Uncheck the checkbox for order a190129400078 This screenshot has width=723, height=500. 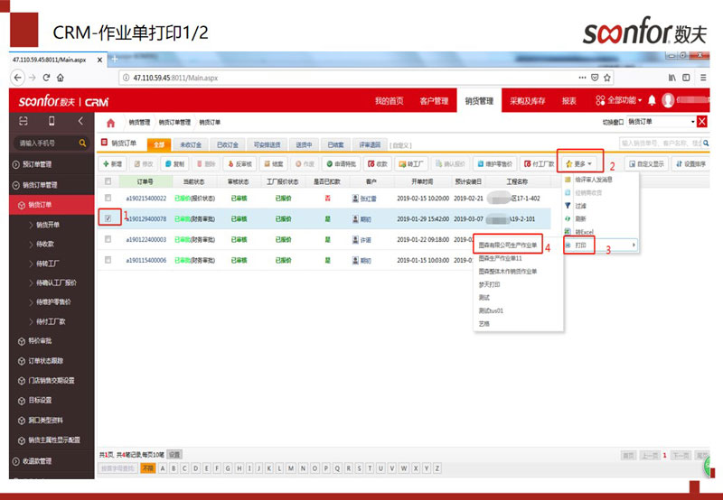pos(108,218)
